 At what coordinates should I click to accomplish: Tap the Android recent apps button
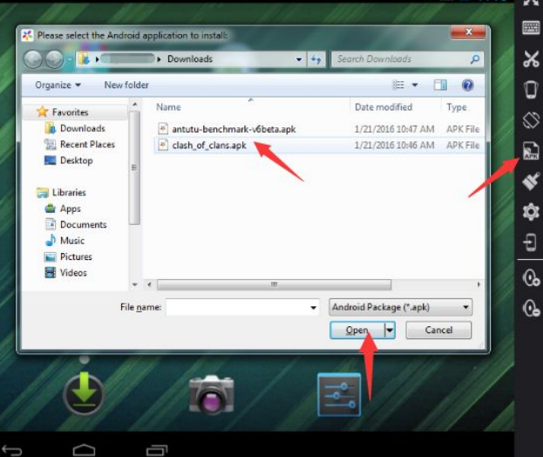[x=157, y=450]
